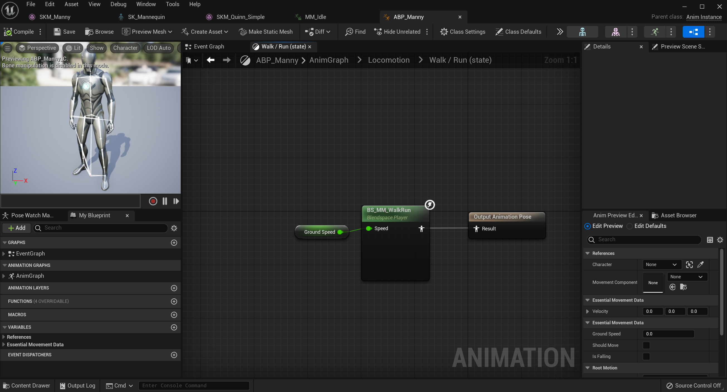Open Content Drawer
The width and height of the screenshot is (727, 392).
(x=26, y=386)
